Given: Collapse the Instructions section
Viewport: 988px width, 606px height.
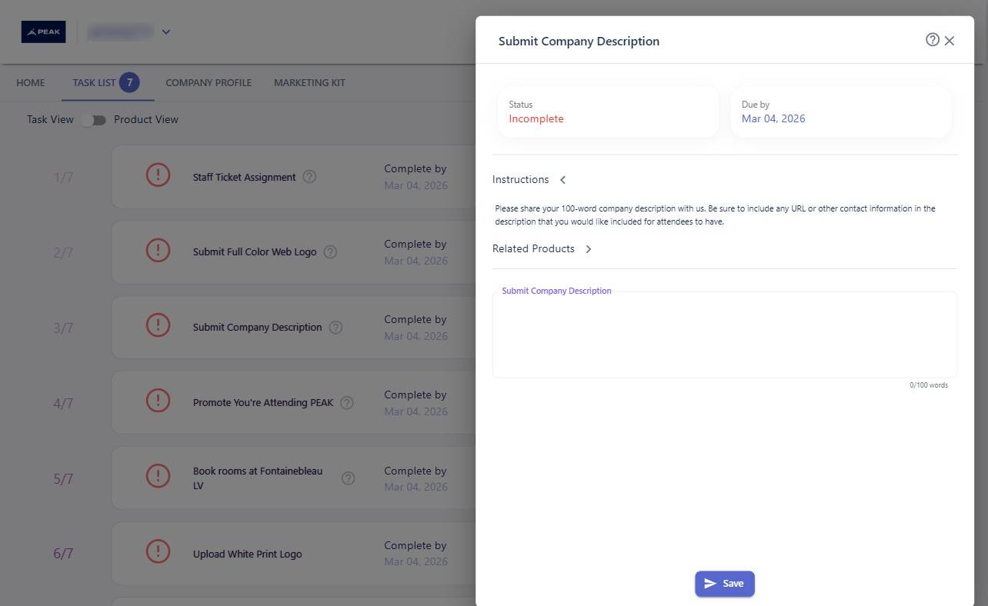Looking at the screenshot, I should tap(562, 180).
